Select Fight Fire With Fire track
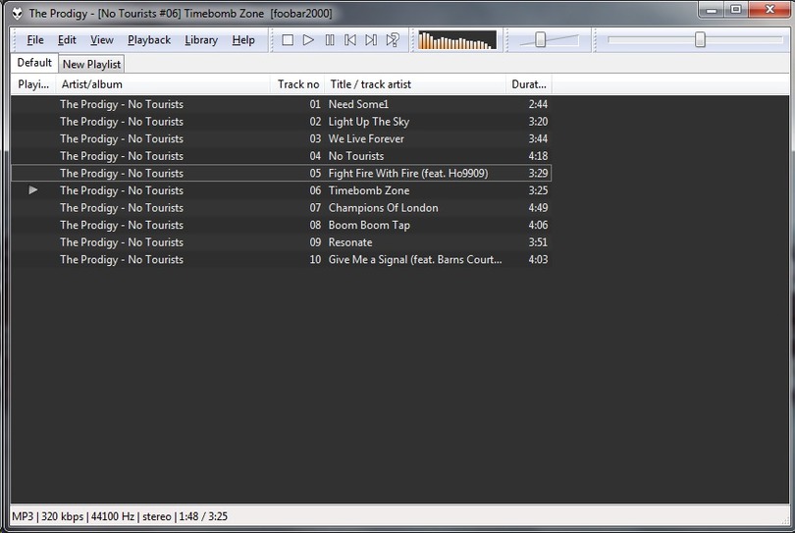The width and height of the screenshot is (795, 533). click(x=282, y=173)
